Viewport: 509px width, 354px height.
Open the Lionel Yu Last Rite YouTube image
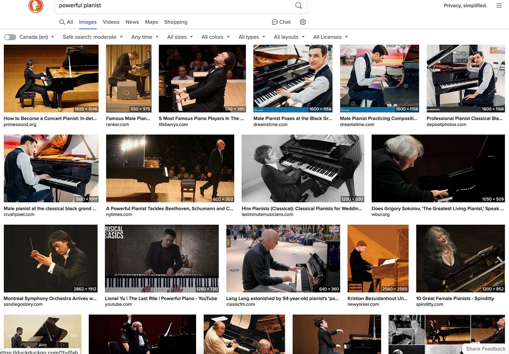pos(162,259)
